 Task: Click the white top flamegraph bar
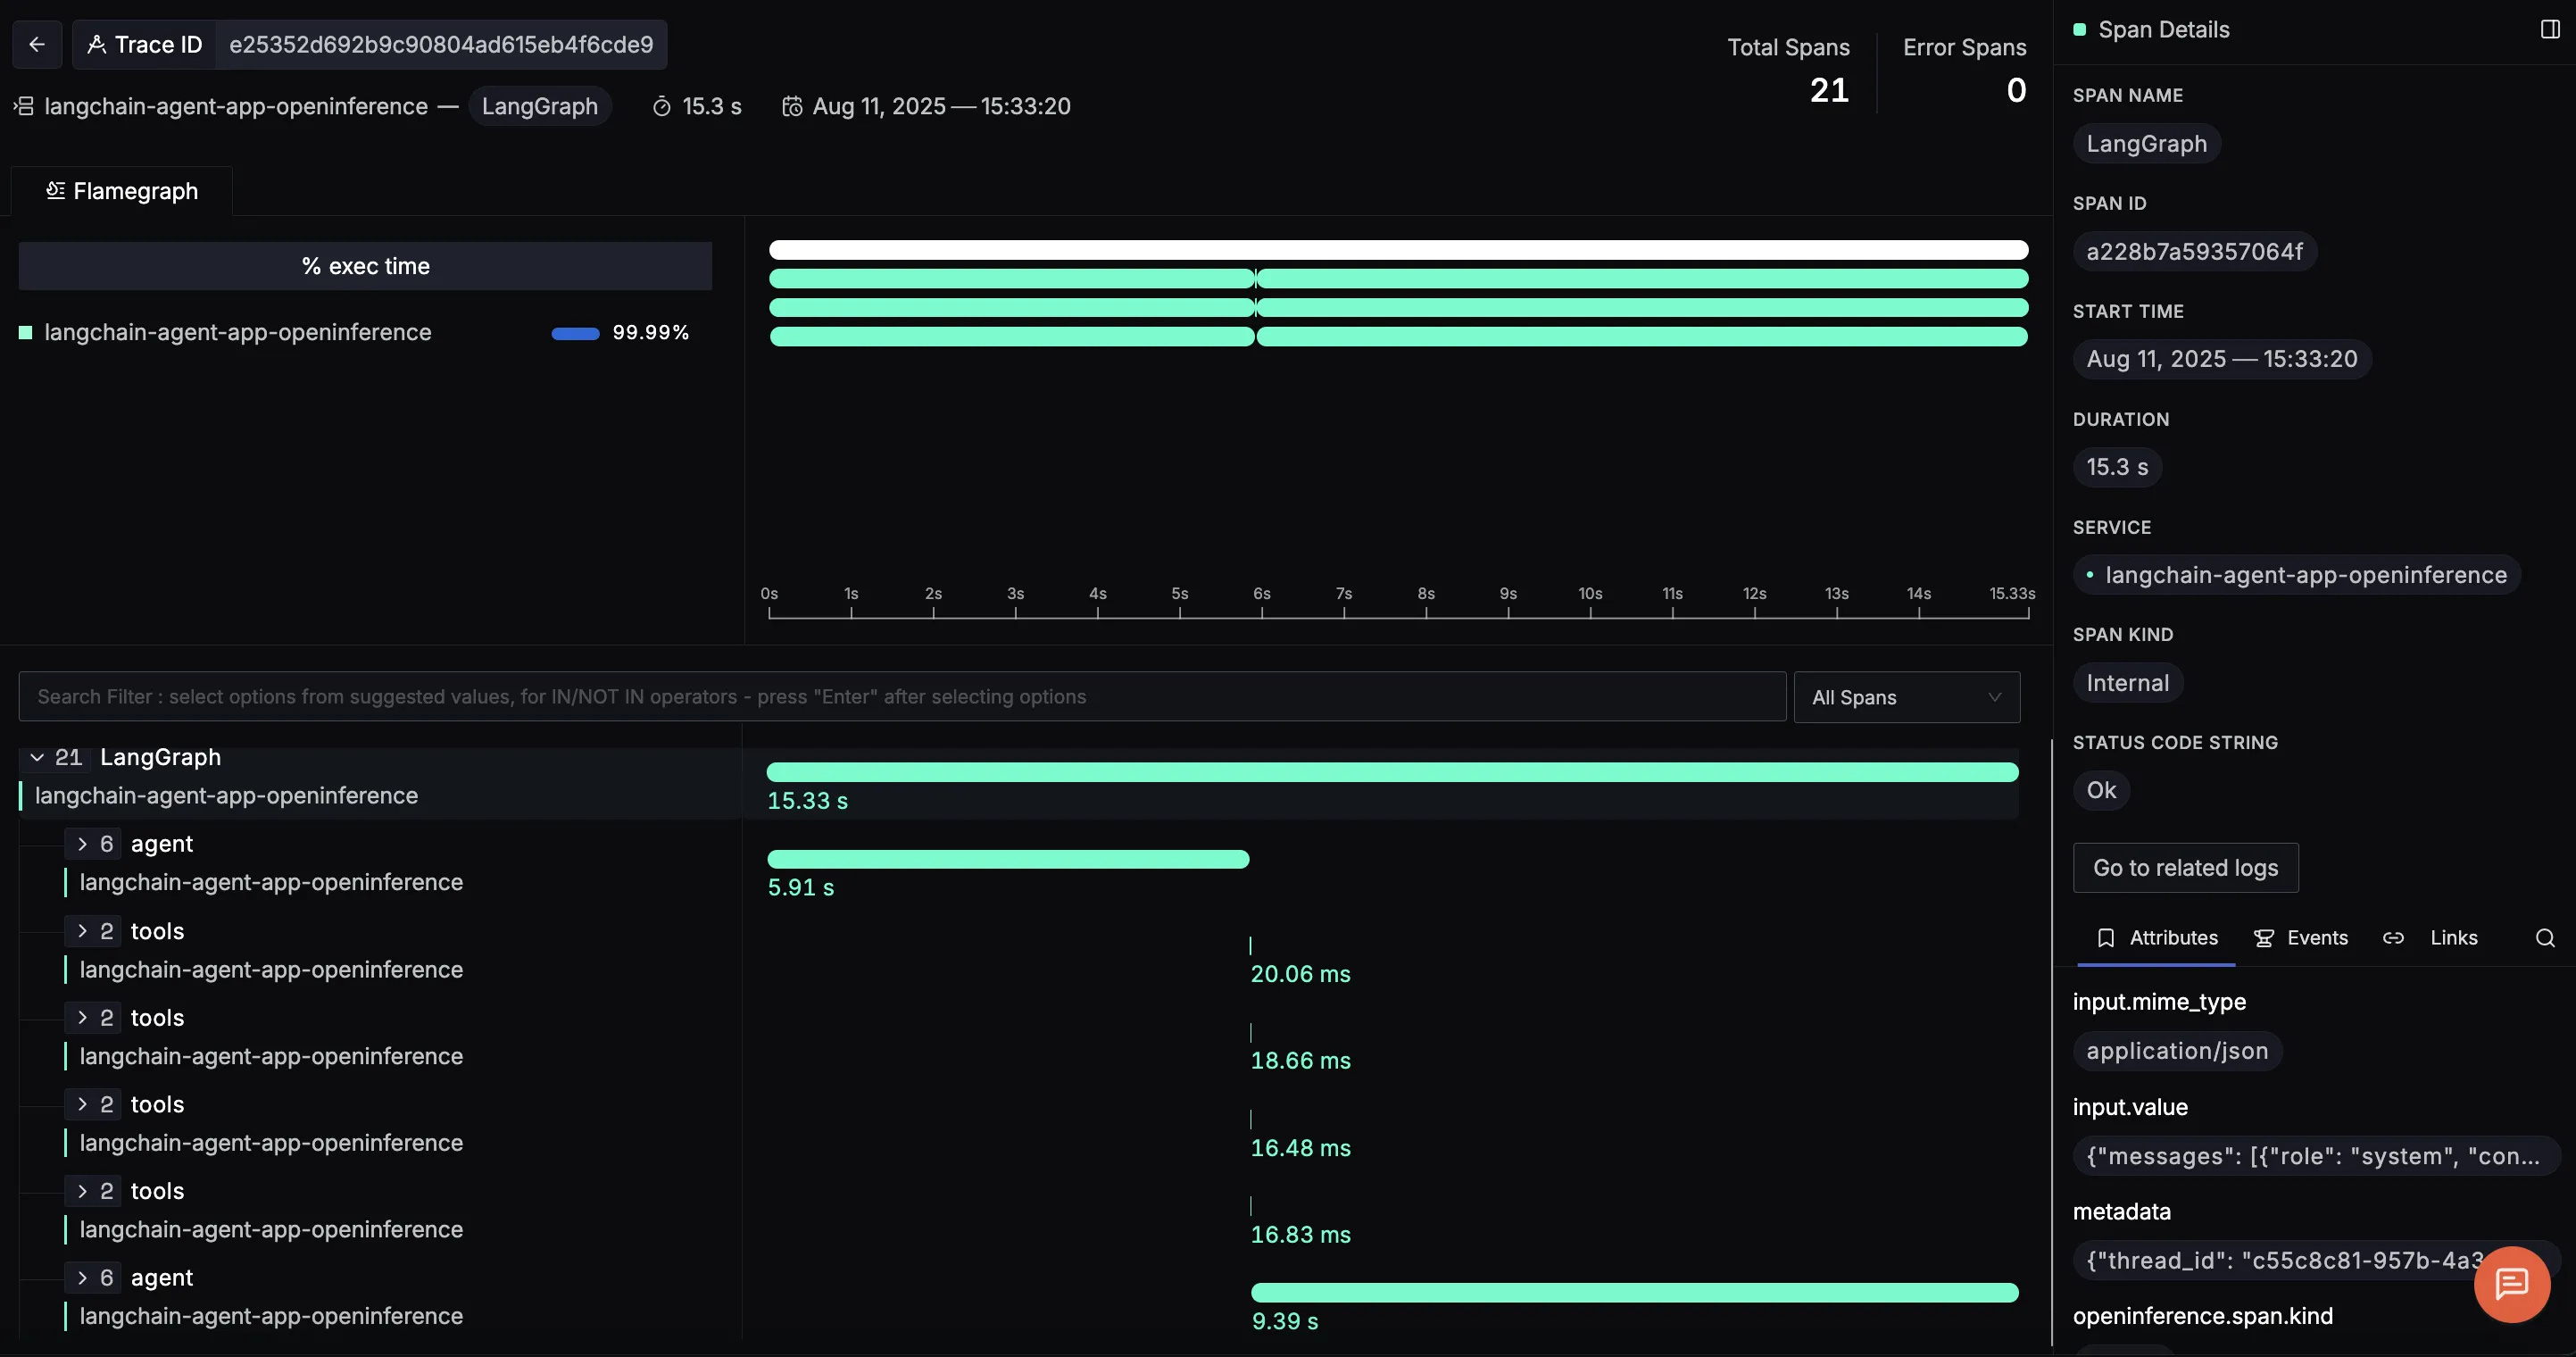(x=1398, y=250)
